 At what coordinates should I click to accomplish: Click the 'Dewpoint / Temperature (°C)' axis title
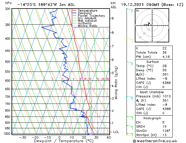tap(64, 141)
